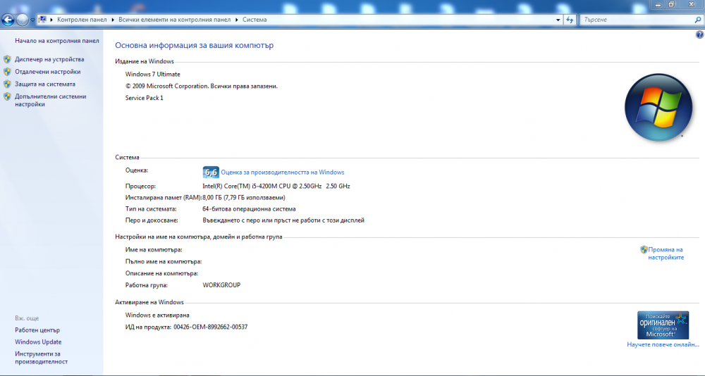705x376 pixels.
Task: Open 'Научете повече онлайн...' link
Action: 663,344
